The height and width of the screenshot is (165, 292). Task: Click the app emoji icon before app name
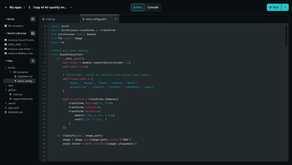[29, 7]
